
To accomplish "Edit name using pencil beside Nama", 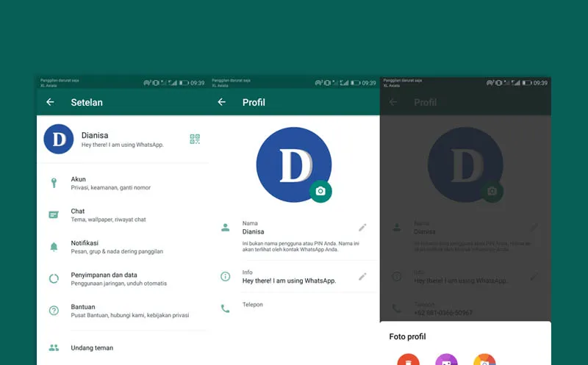I will click(x=362, y=228).
